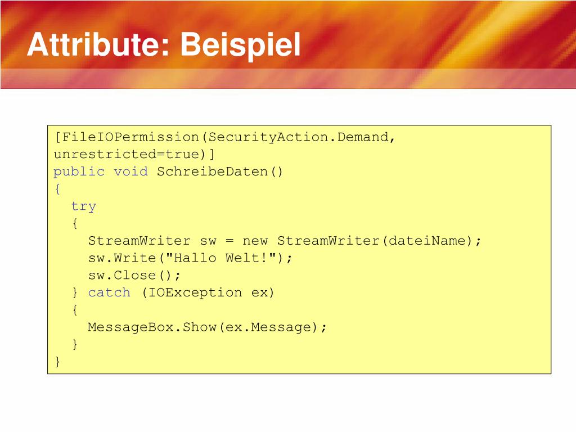
Task: Click the 'catch' keyword
Action: (109, 292)
